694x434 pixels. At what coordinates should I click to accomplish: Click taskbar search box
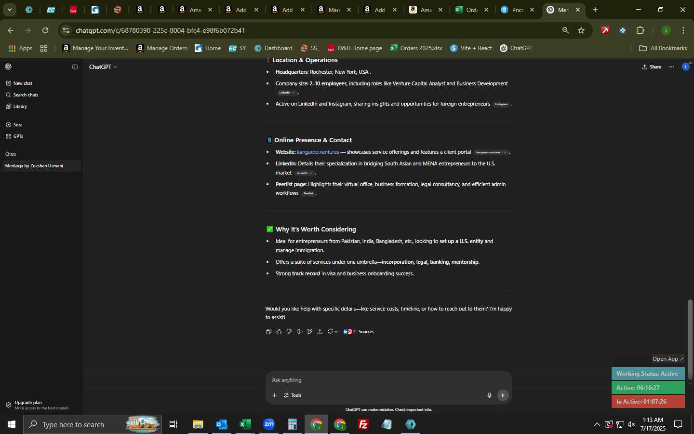[x=93, y=424]
